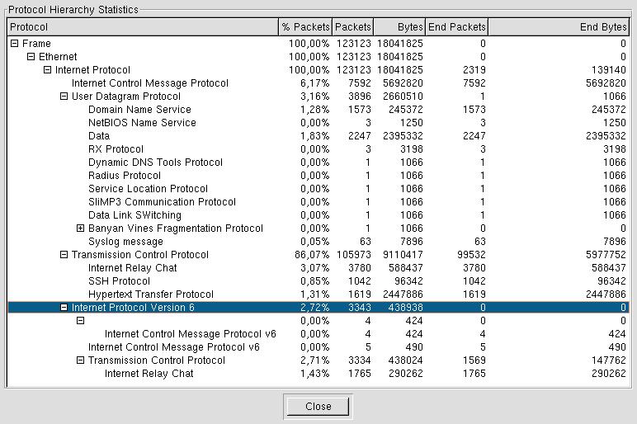Screen dimensions: 637x424
Task: Click the 9110417 bytes cell
Action: 403,255
